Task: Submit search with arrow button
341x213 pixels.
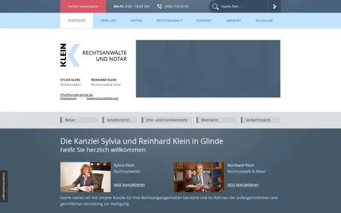Action: pos(275,6)
